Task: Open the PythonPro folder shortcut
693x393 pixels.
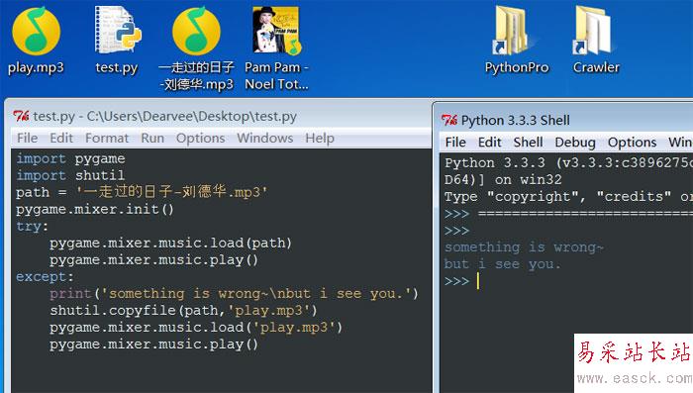Action: click(x=516, y=41)
